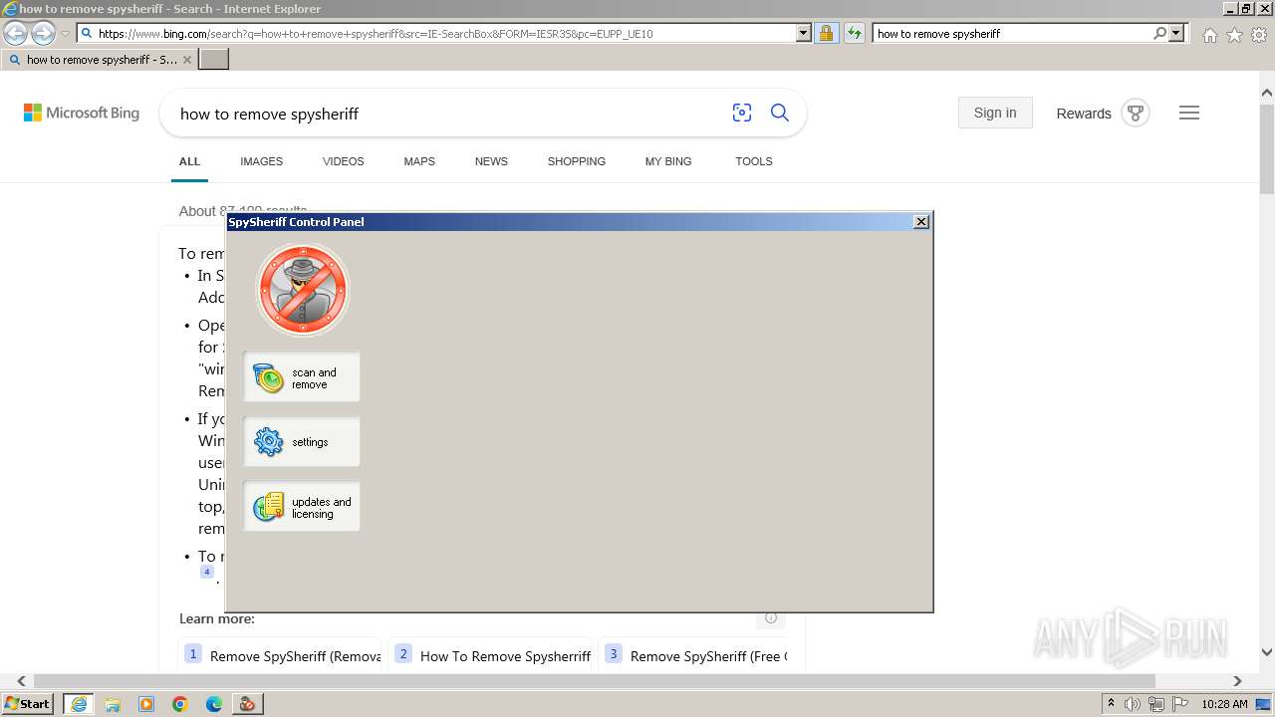Viewport: 1275px width, 717px height.
Task: Show hidden tray icons
Action: pos(1112,704)
